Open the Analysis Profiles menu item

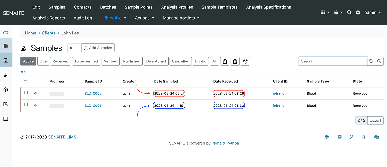point(177,7)
